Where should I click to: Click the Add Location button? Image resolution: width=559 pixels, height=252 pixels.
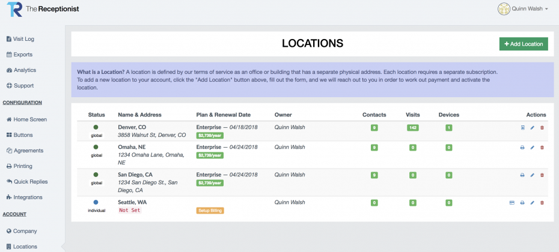tap(524, 44)
